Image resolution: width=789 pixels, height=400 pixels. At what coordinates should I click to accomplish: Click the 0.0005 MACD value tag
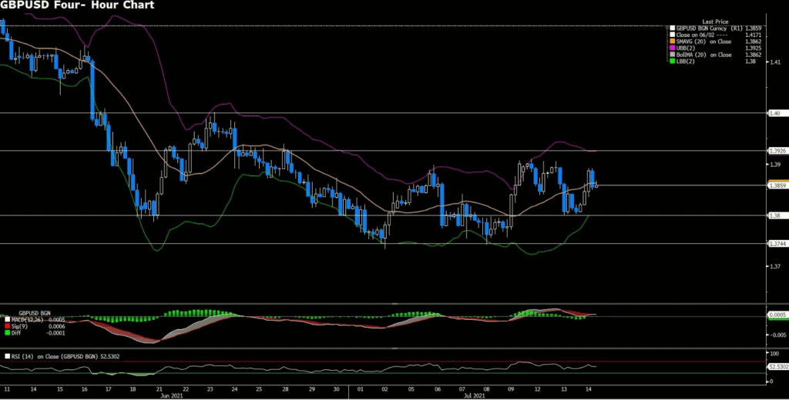coord(778,315)
